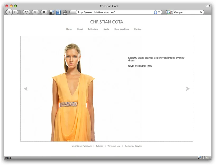217x165 pixels.
Task: Click the site identity button left of URL
Action: coord(73,12)
